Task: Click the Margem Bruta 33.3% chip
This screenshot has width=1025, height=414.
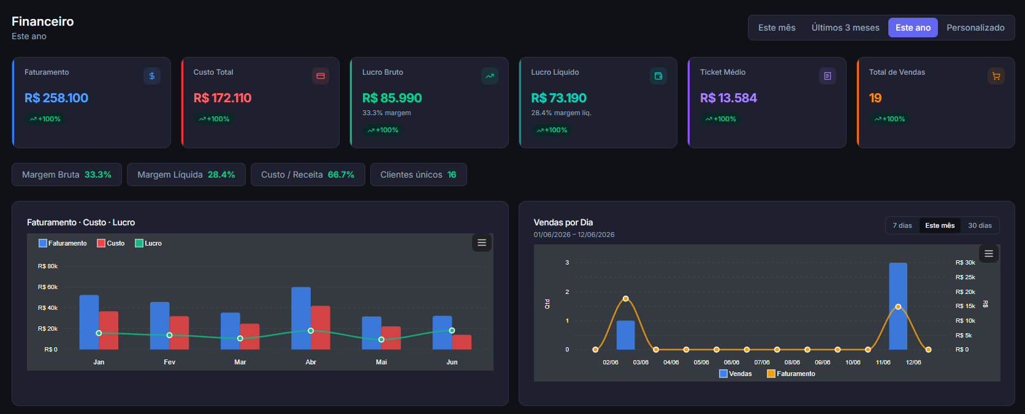Action: [x=67, y=175]
